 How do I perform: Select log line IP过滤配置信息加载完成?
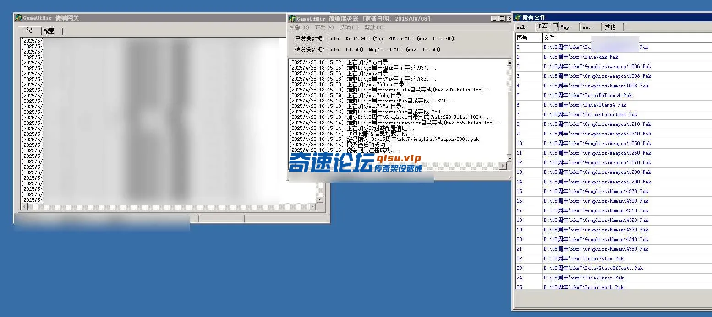pos(352,134)
